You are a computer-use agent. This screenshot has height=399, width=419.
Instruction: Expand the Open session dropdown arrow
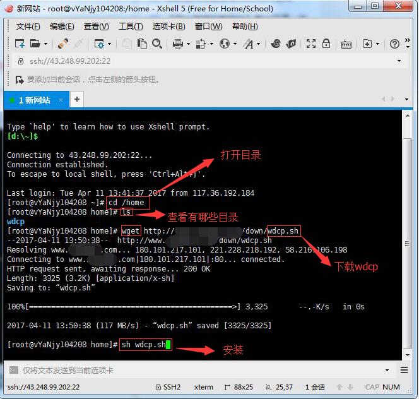(45, 44)
